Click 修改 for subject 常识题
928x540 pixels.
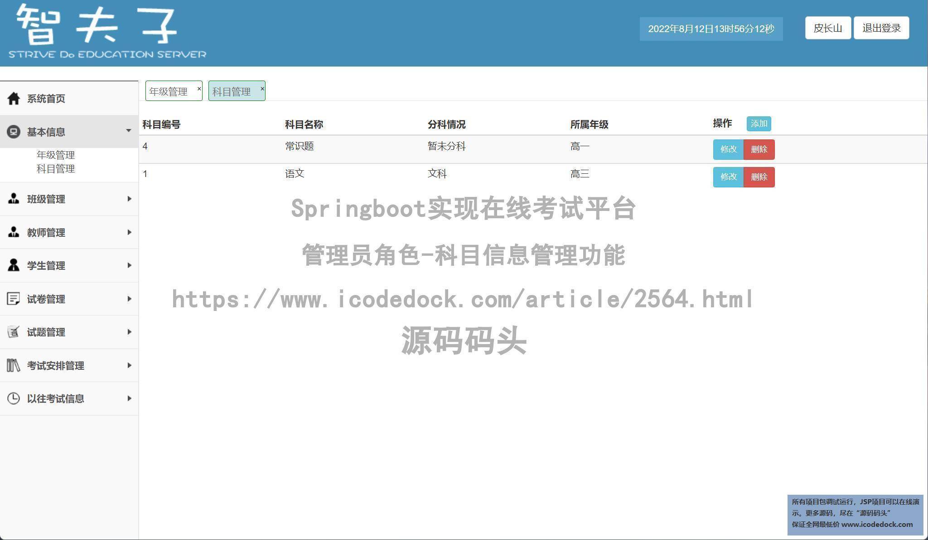click(728, 149)
